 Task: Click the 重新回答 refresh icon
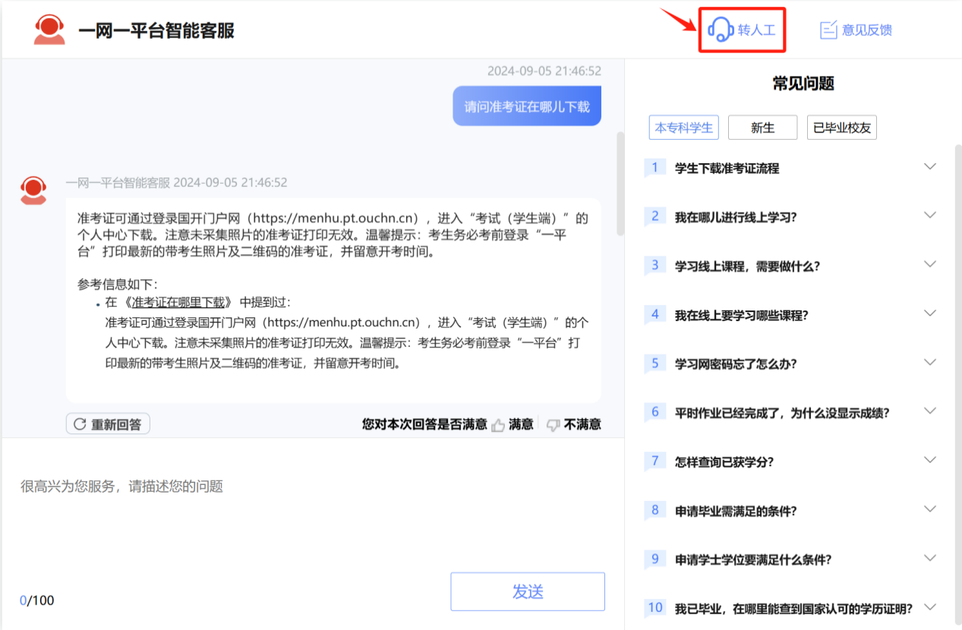pyautogui.click(x=80, y=424)
